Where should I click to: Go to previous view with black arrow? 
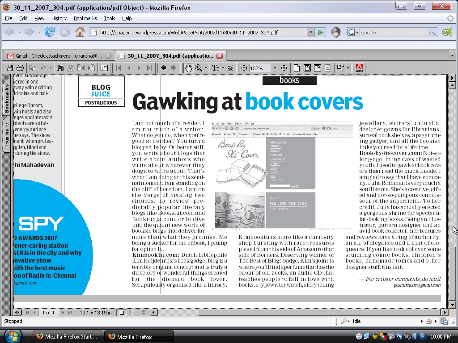point(164,68)
